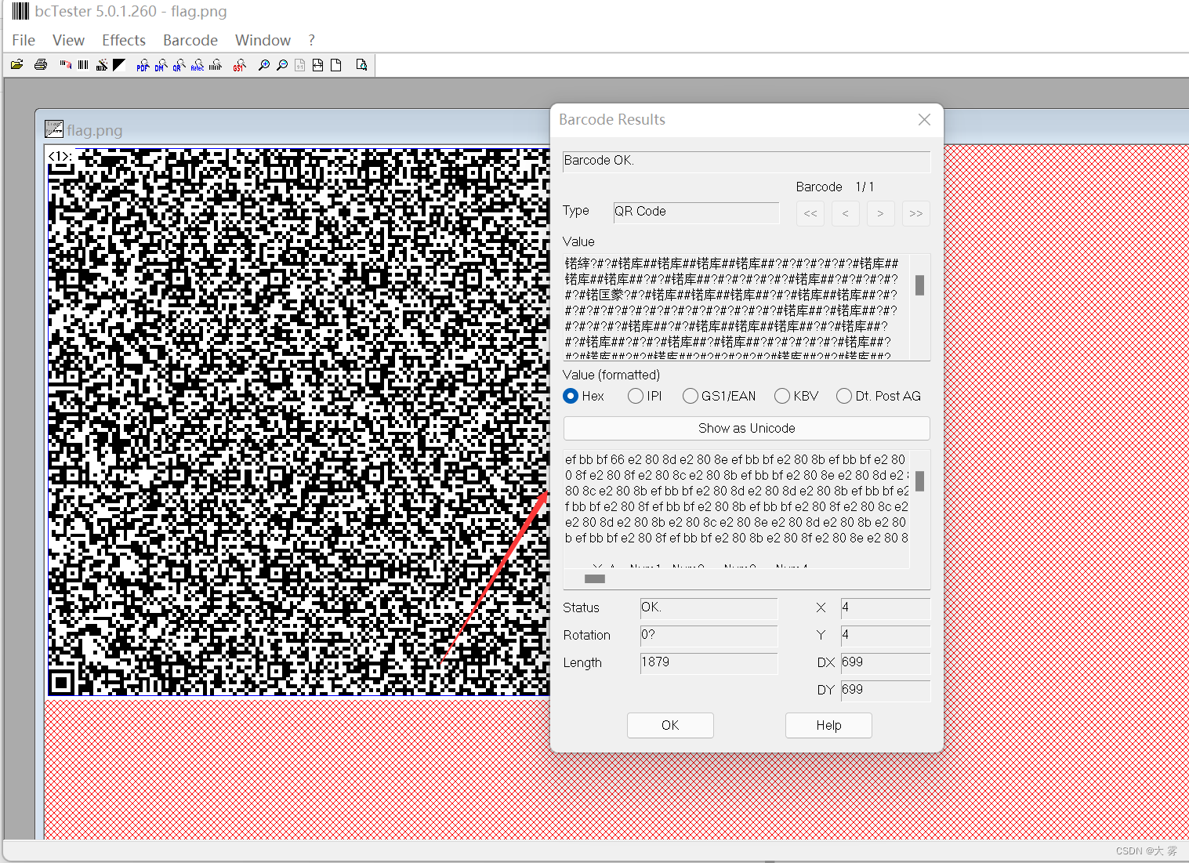Open the View menu

point(68,40)
